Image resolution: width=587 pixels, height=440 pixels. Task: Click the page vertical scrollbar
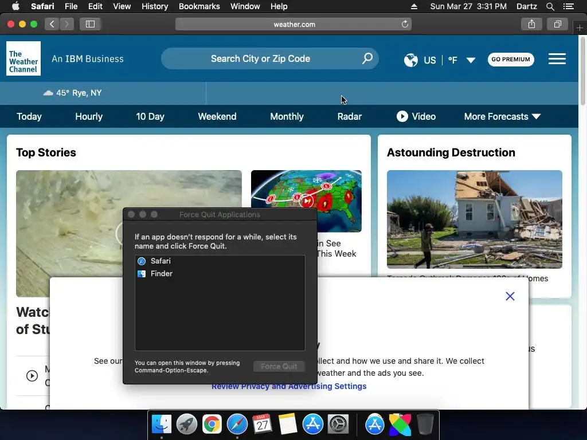582,71
